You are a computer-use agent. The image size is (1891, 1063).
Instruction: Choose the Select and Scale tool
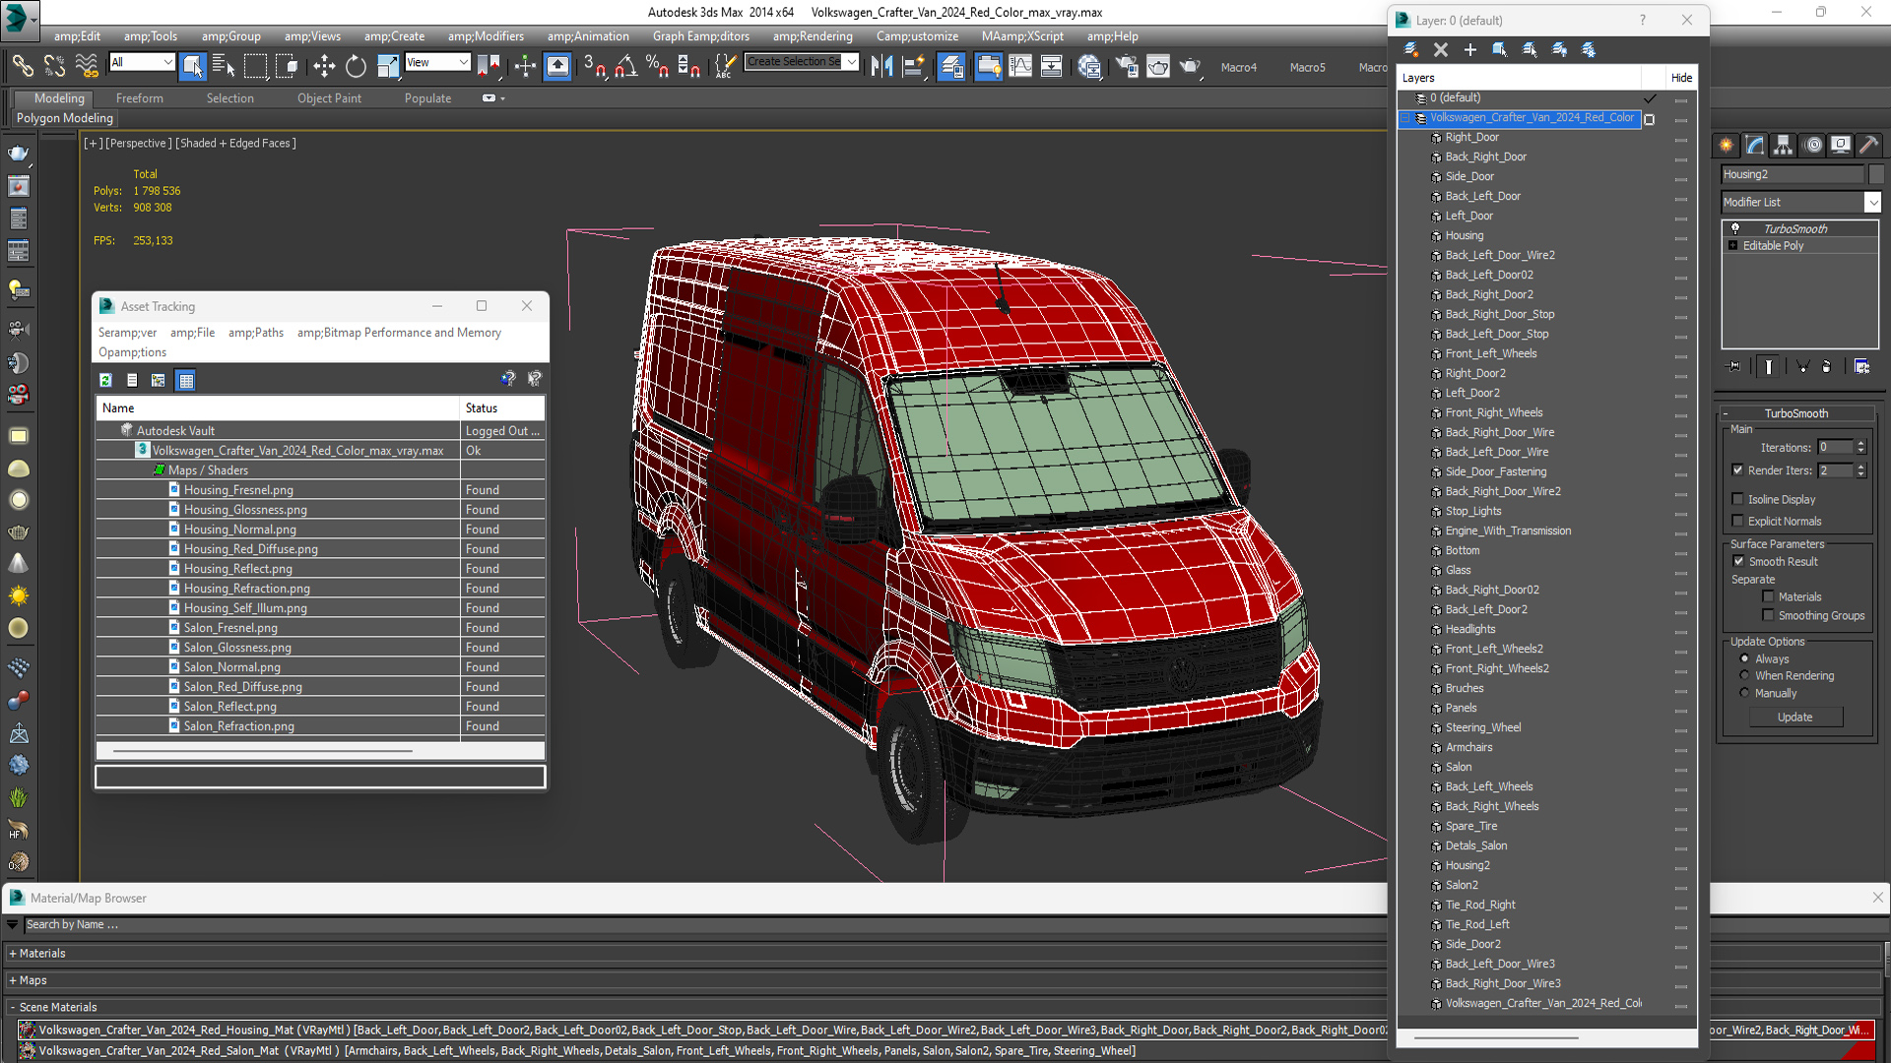click(x=388, y=66)
